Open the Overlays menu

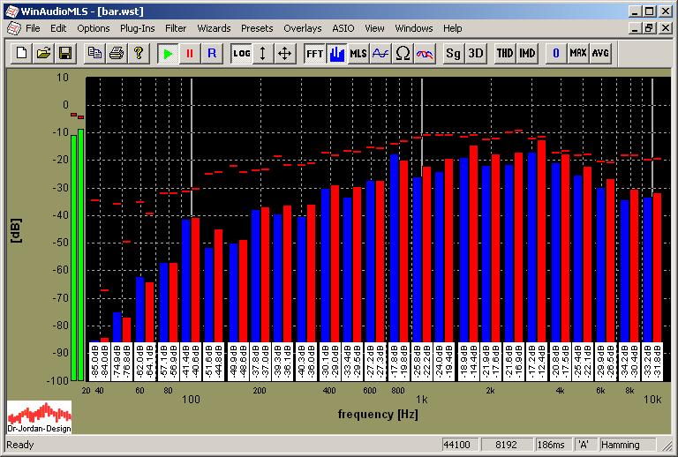(x=302, y=28)
